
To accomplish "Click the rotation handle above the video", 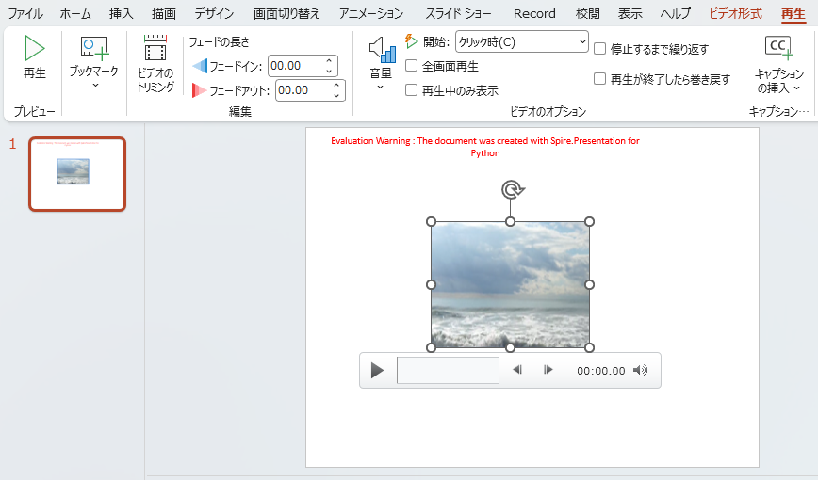I will click(x=512, y=190).
